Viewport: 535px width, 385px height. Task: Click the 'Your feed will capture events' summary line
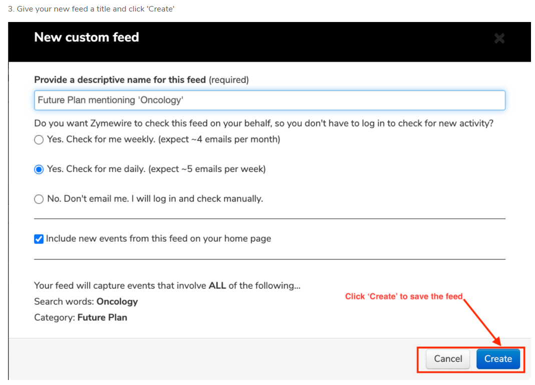point(167,285)
